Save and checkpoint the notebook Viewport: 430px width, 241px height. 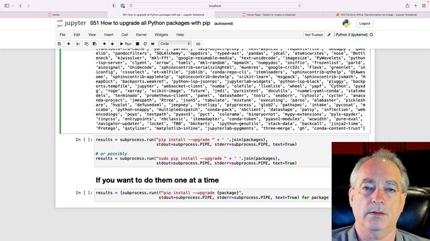[x=60, y=44]
